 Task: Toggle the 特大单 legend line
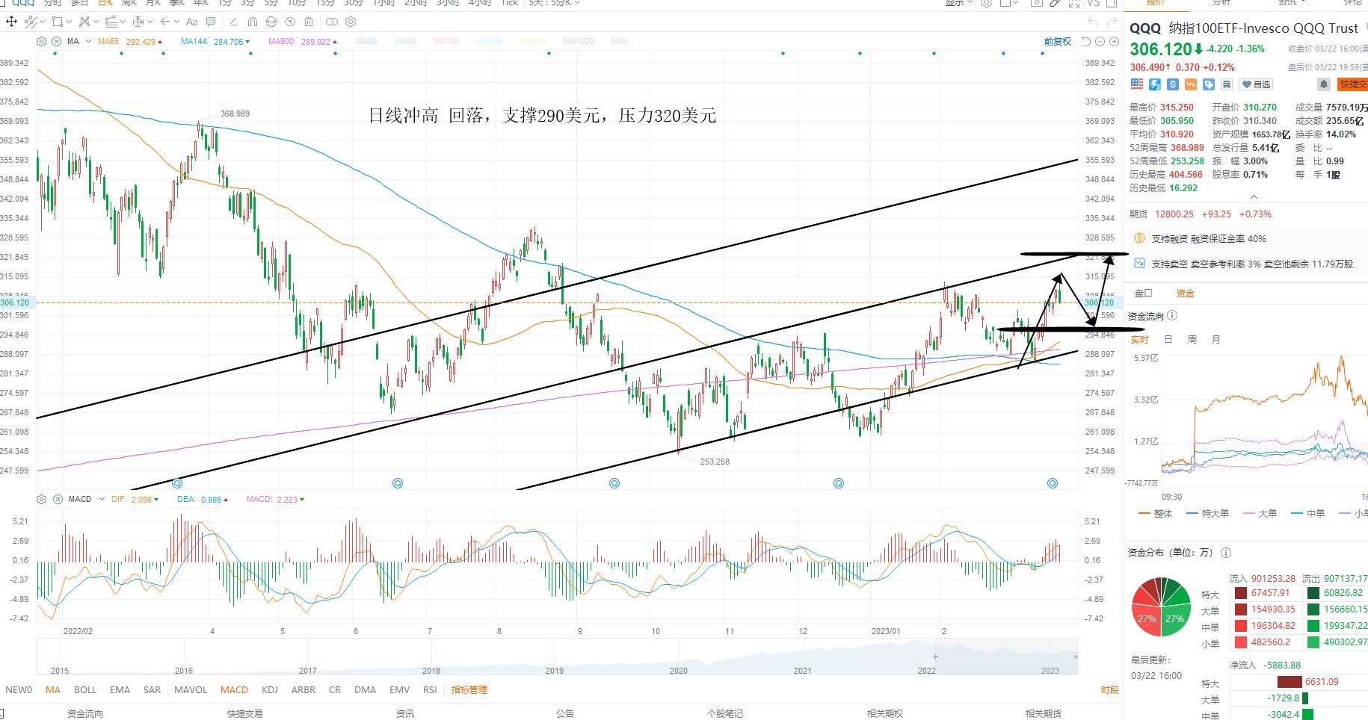(1207, 514)
